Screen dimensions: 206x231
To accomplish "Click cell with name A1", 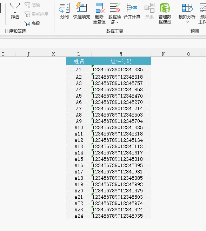I will click(x=79, y=70).
